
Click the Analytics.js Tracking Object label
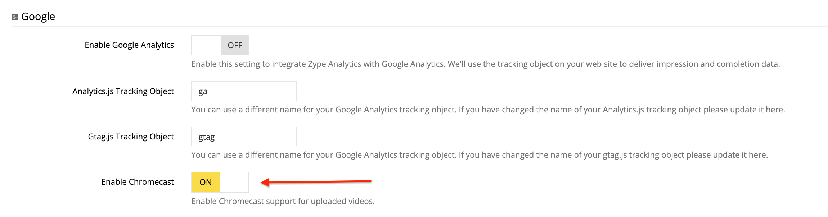point(123,91)
